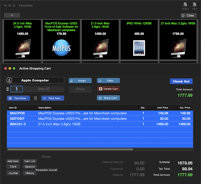Screen dimensions: 201x184
Task: Select the 24.5 inch iMac favorite tile
Action: point(23,39)
